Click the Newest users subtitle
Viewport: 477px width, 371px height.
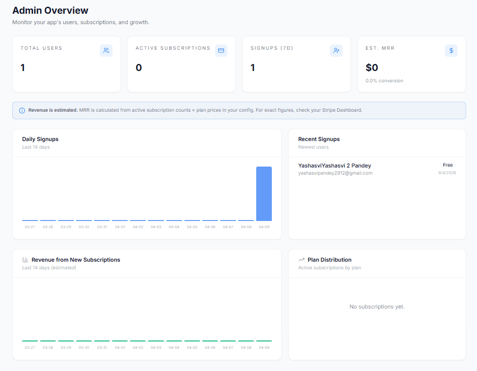pos(313,147)
